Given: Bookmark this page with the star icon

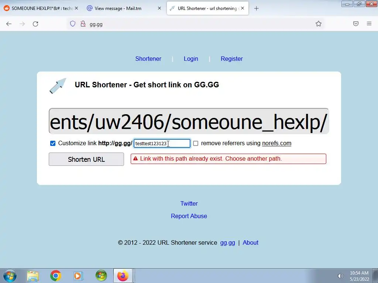Looking at the screenshot, I should [x=319, y=24].
